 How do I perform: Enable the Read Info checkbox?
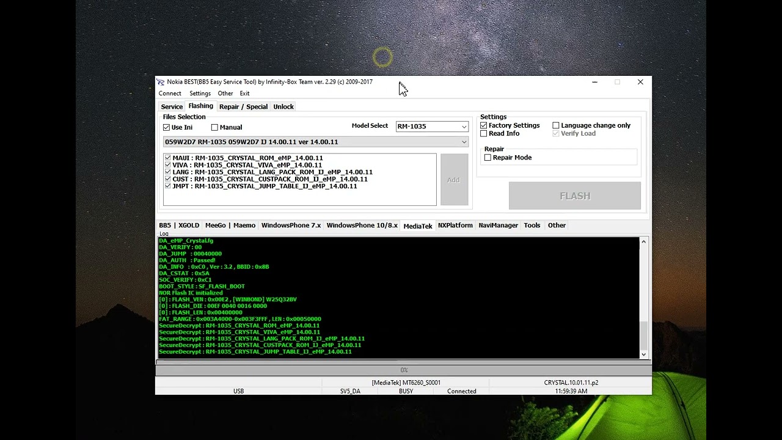pos(484,133)
